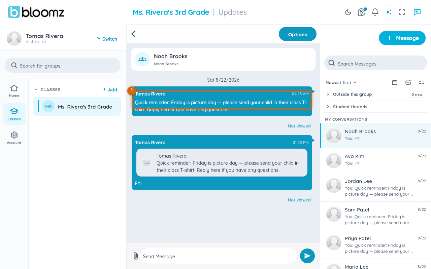Focus the Search Messages field
The width and height of the screenshot is (431, 269).
click(375, 63)
